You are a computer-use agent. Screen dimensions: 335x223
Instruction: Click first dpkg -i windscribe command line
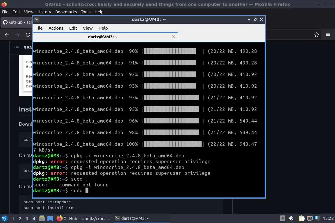[x=108, y=156]
